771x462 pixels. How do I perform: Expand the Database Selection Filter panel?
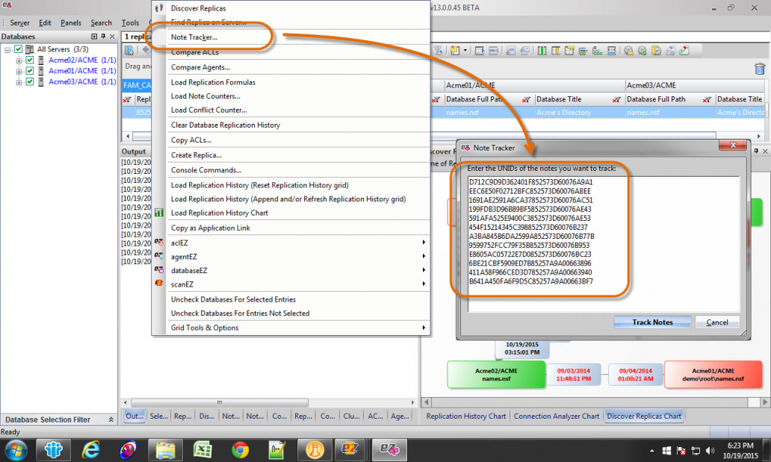point(111,419)
